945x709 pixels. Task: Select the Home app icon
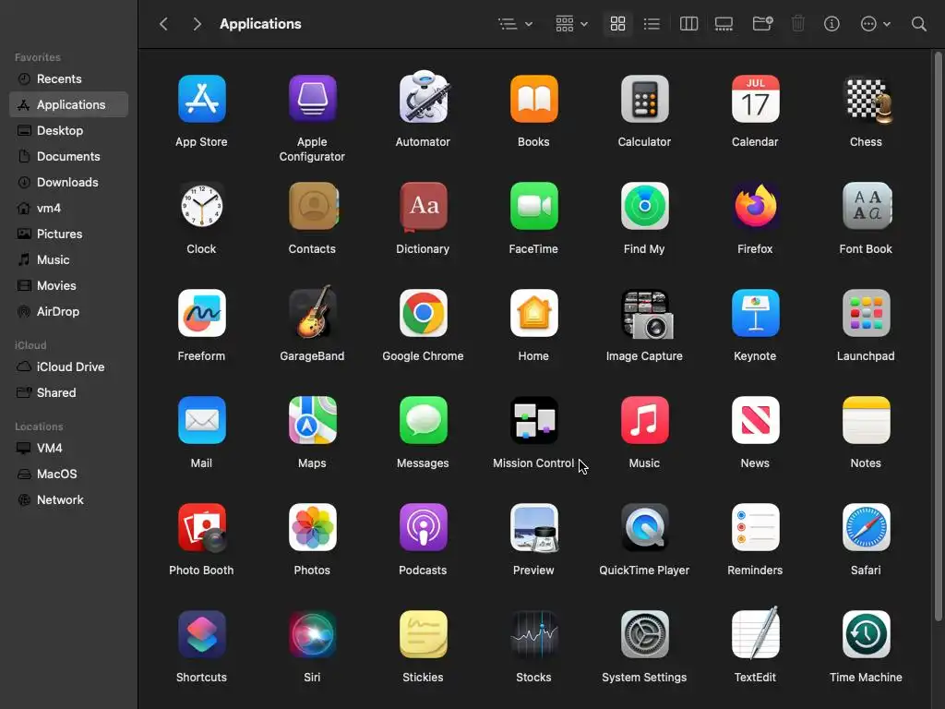tap(534, 313)
